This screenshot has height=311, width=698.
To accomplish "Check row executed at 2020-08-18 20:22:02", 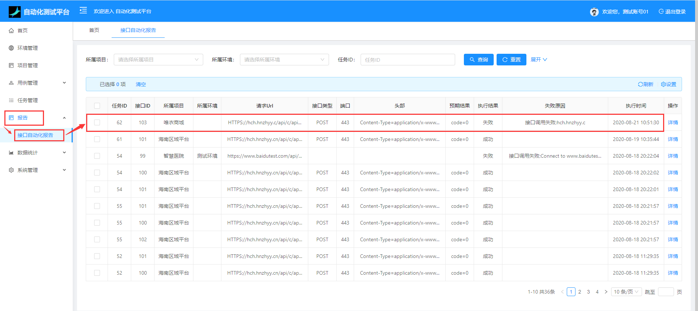I will point(97,173).
